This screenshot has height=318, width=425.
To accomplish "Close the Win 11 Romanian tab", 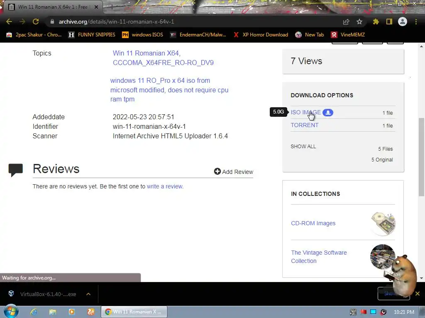I will (x=96, y=7).
